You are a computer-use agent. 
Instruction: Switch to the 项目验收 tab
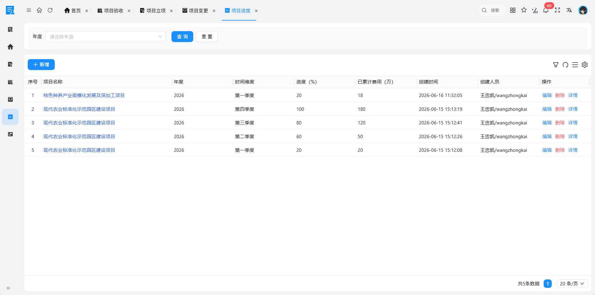point(110,11)
